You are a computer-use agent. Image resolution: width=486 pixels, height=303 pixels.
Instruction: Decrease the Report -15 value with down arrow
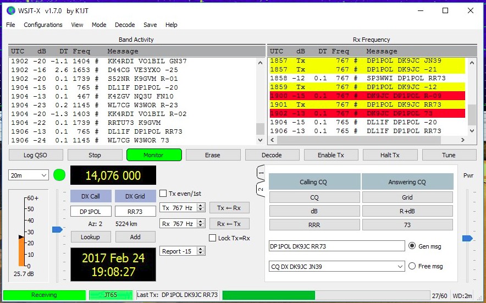[201, 253]
